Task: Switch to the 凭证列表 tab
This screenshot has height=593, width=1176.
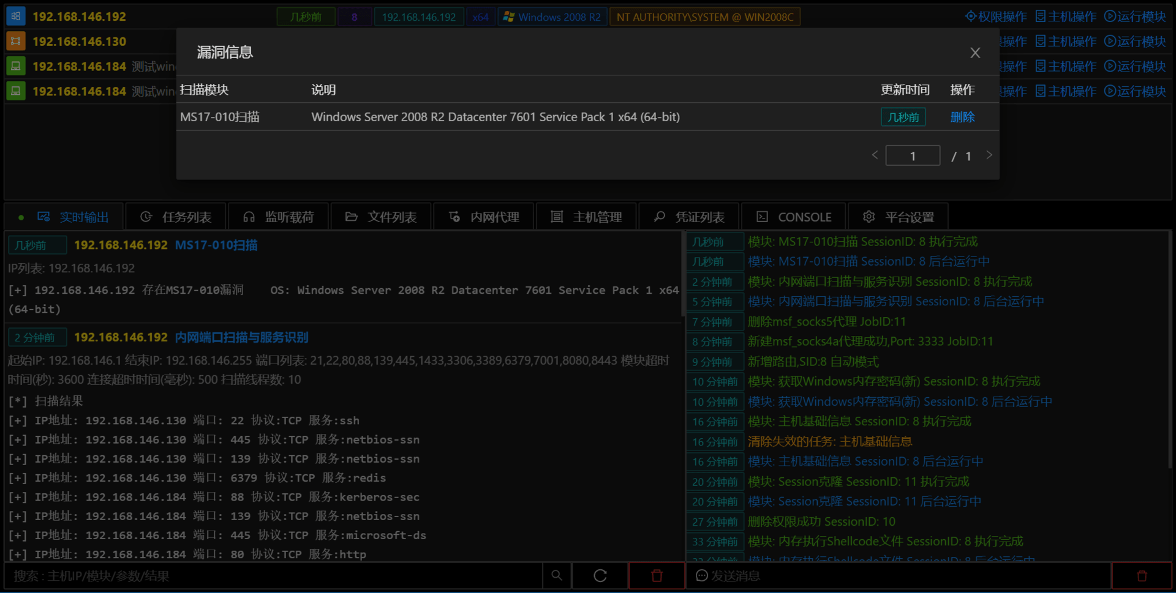Action: (x=690, y=217)
